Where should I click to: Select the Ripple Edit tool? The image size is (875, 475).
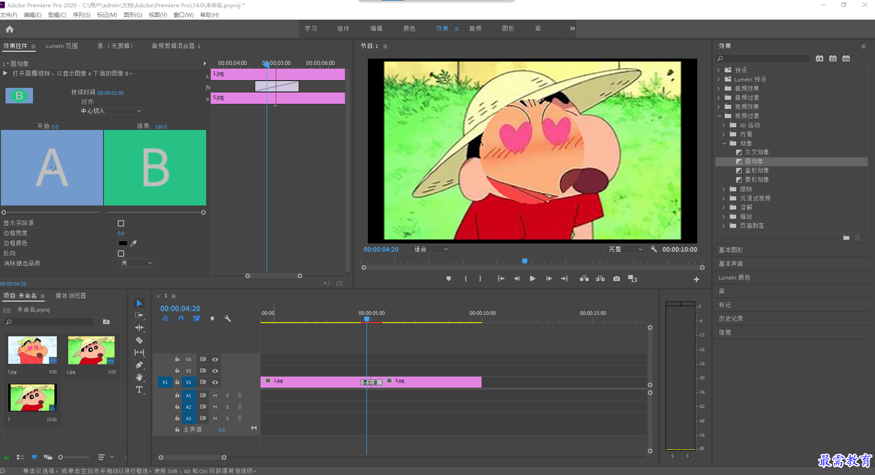click(139, 328)
